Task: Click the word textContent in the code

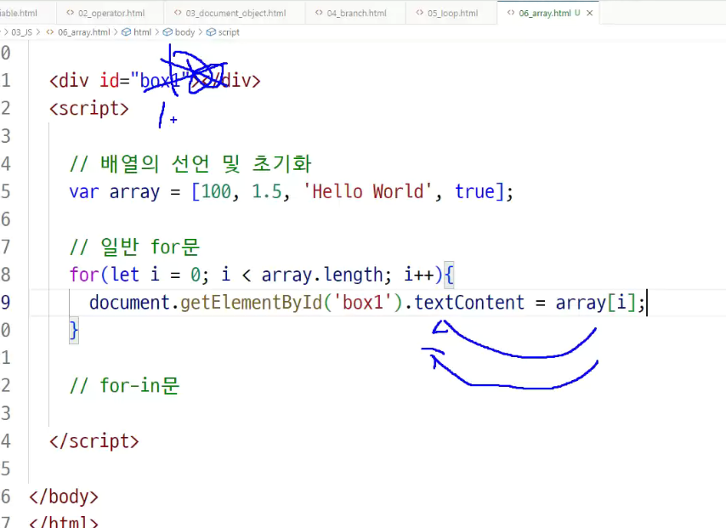Action: click(x=469, y=303)
